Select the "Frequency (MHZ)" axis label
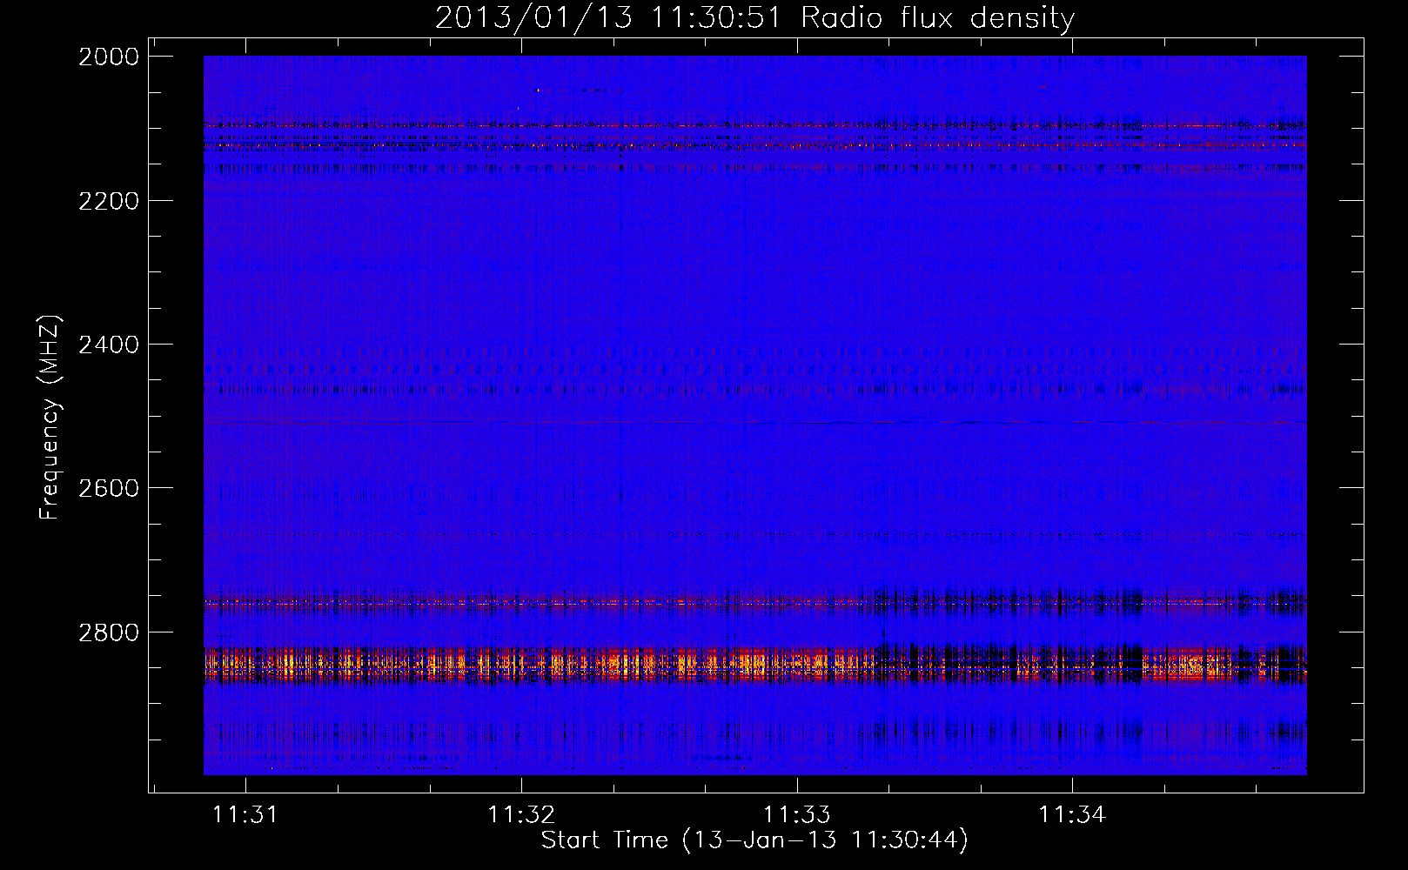Viewport: 1408px width, 870px height. 50,418
